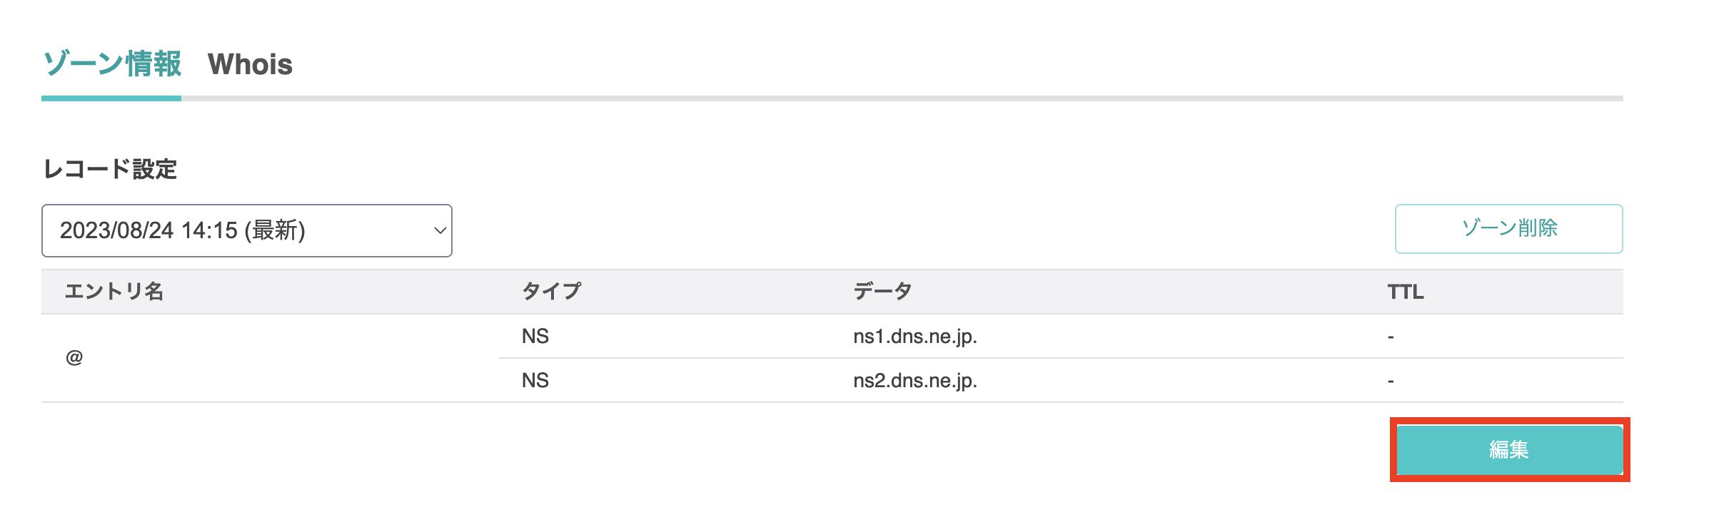Click the レコード設定 section heading
The width and height of the screenshot is (1709, 522).
point(110,170)
